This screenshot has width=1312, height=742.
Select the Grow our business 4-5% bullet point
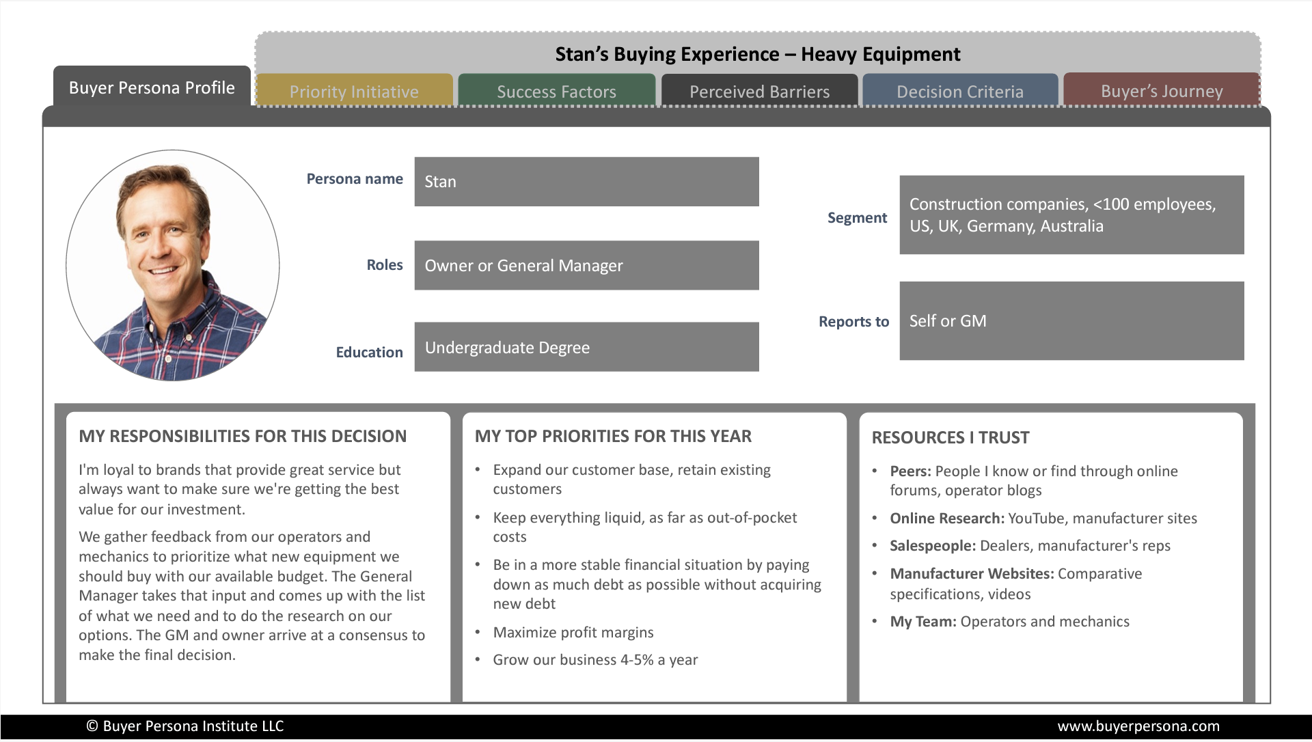(x=595, y=659)
